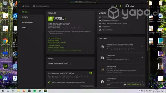Click the 1920 x 1080 display row
The width and height of the screenshot is (166, 93).
(106, 30)
